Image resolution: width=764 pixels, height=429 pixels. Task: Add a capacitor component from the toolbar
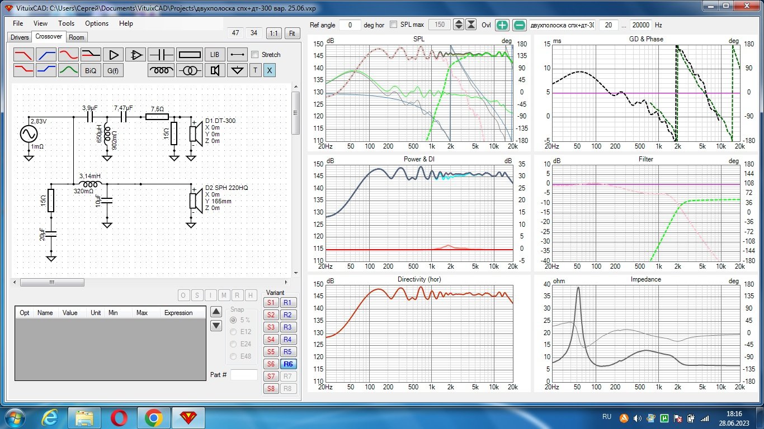(x=162, y=55)
